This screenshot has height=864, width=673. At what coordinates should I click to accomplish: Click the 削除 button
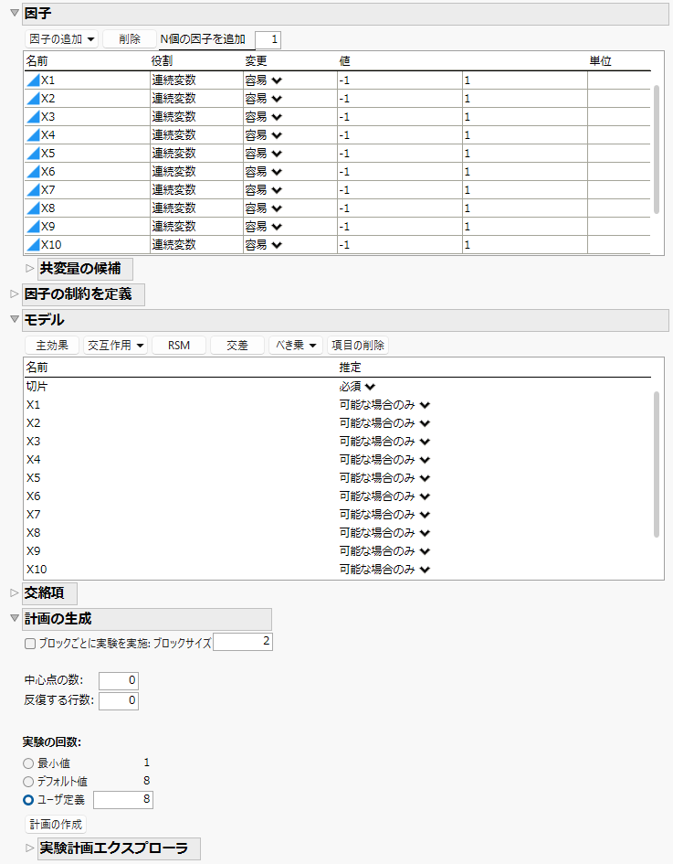pyautogui.click(x=130, y=39)
